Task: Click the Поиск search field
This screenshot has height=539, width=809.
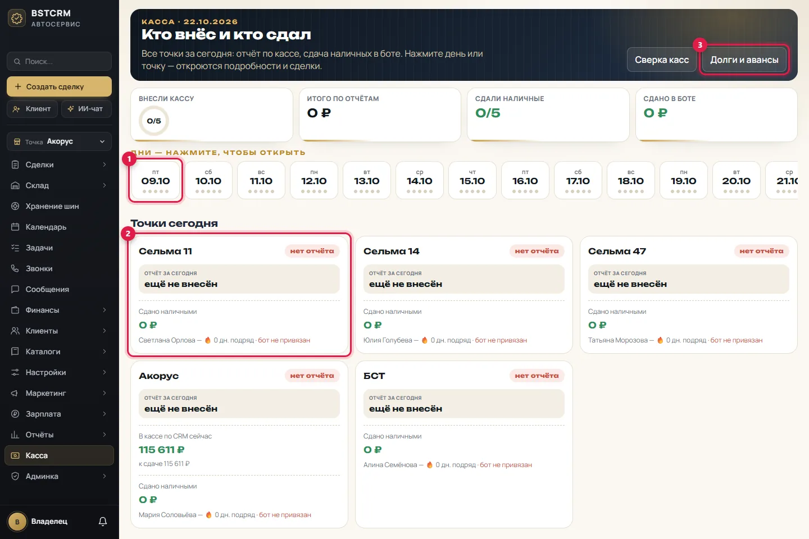Action: tap(59, 61)
